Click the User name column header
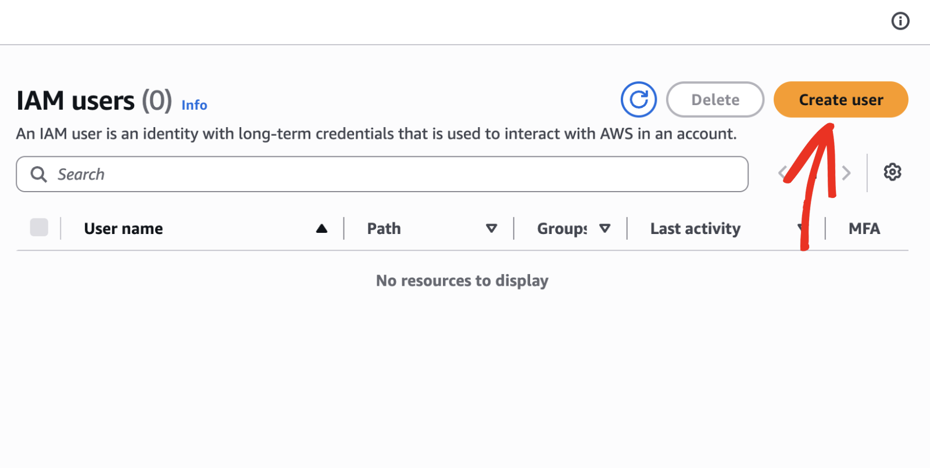Screen dimensions: 930x468 [123, 229]
